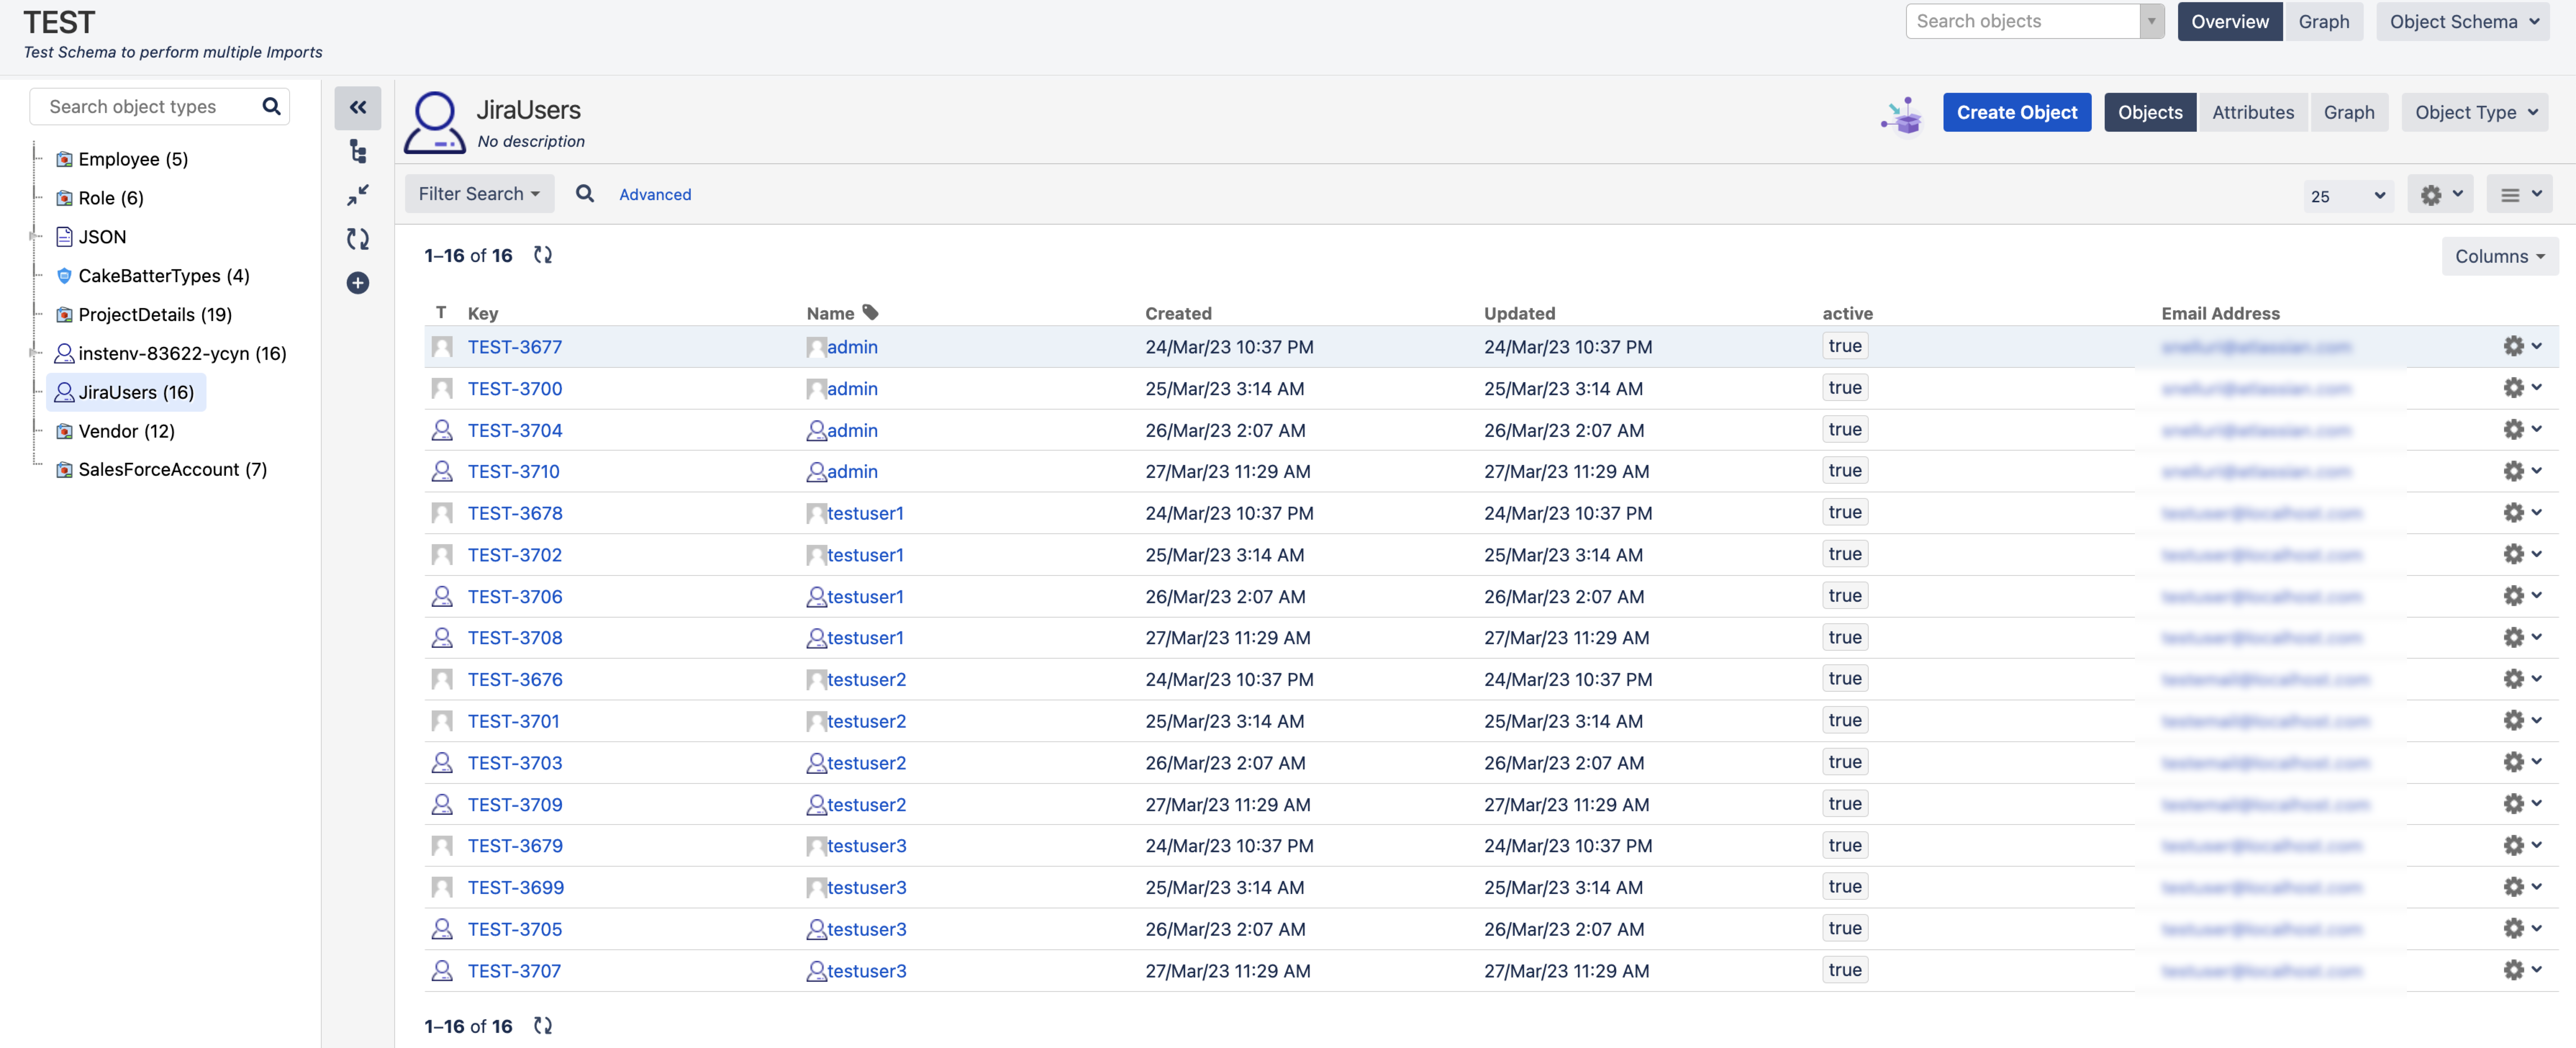
Task: Click the import box icon near Create Object
Action: tap(1902, 115)
